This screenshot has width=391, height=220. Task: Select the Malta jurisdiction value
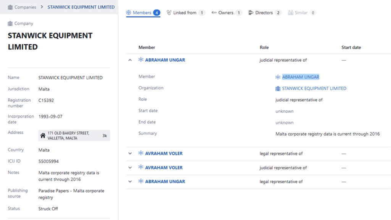(x=44, y=89)
